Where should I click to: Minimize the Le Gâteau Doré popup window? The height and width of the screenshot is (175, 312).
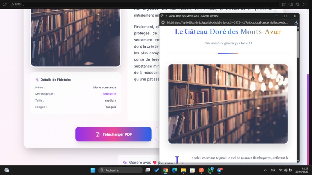276,16
